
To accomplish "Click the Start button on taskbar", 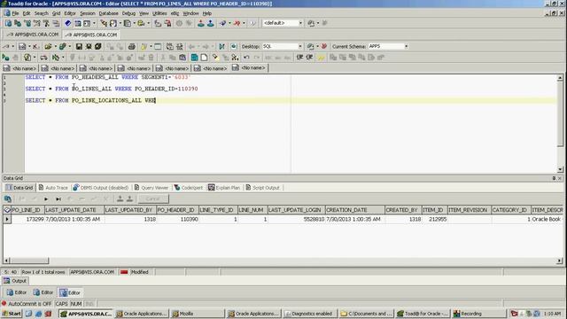I will click(12, 314).
